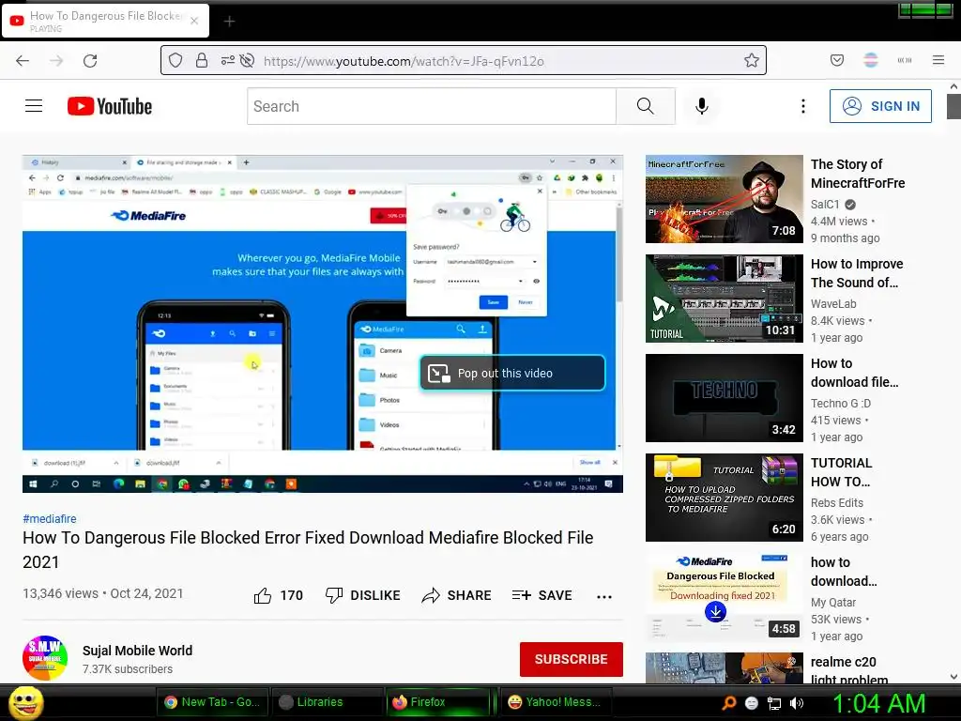Open the My Qatar channel name

[833, 602]
